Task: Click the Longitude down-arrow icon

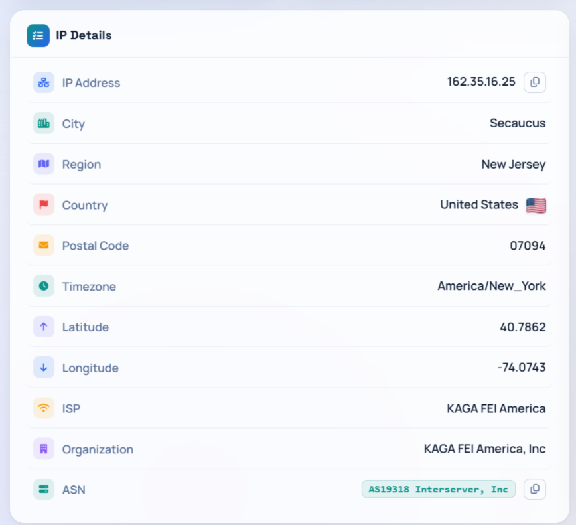Action: 44,367
